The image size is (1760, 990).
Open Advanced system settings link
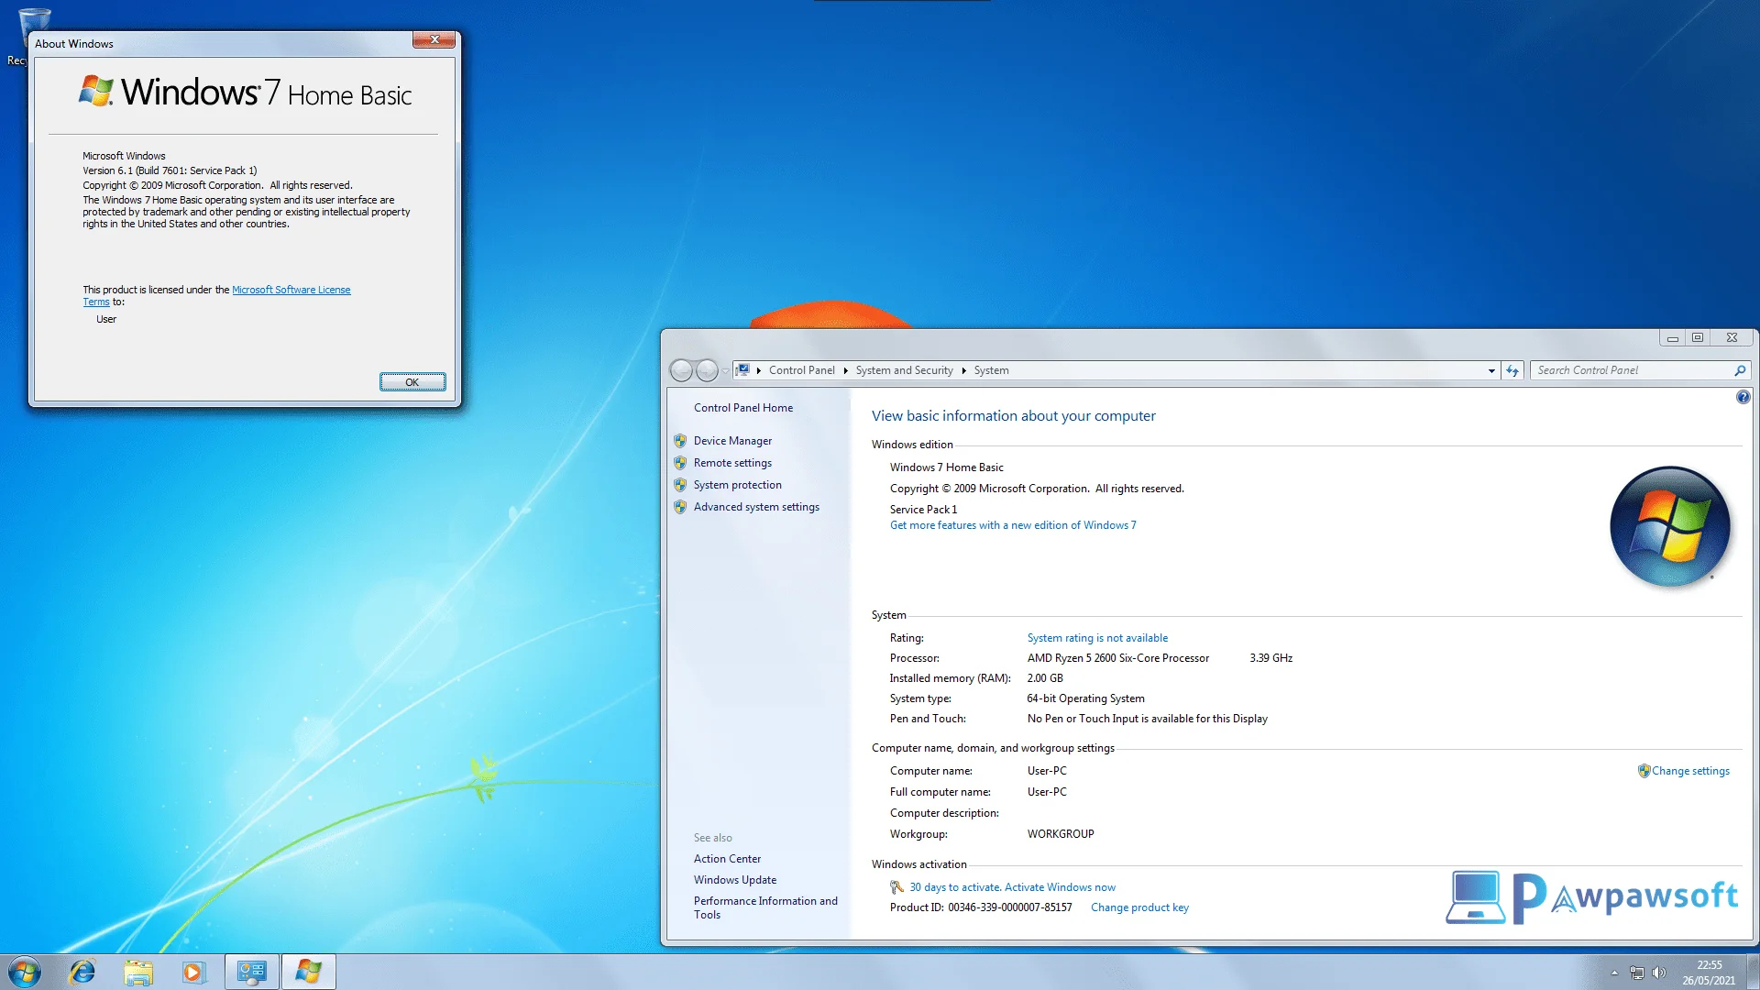(756, 507)
